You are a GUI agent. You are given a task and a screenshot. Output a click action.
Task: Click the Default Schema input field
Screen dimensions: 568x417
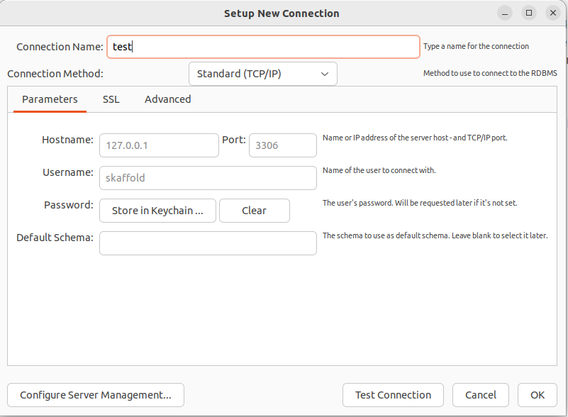point(208,243)
